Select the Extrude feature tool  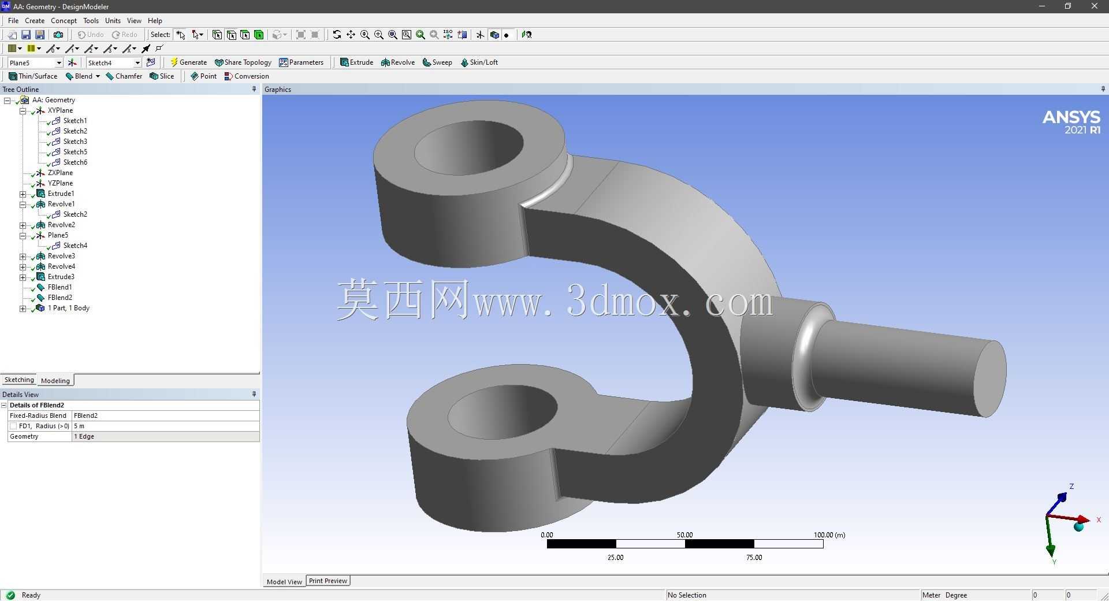[356, 62]
